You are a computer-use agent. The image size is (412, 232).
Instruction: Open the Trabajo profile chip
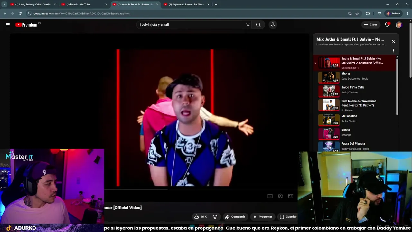tap(393, 14)
